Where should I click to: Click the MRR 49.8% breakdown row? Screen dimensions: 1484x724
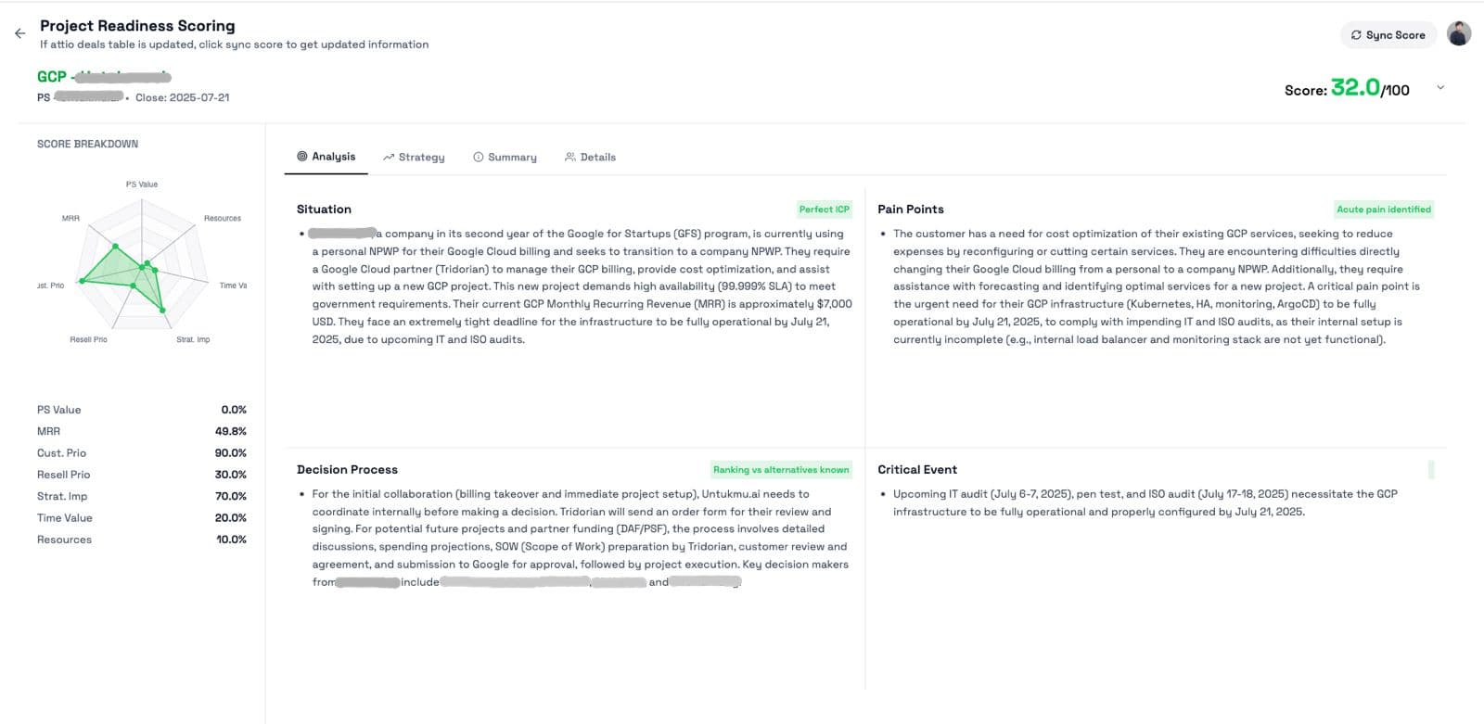[x=141, y=431]
